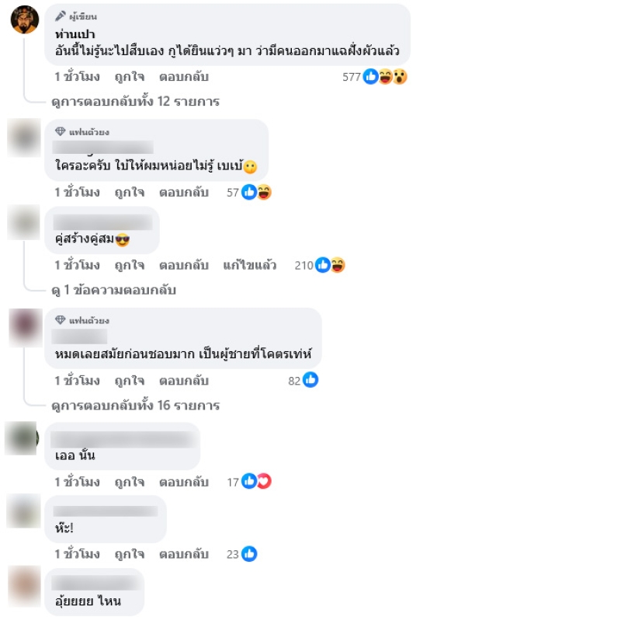Open ท่านเปา author name link
This screenshot has height=617, width=621.
tap(75, 34)
